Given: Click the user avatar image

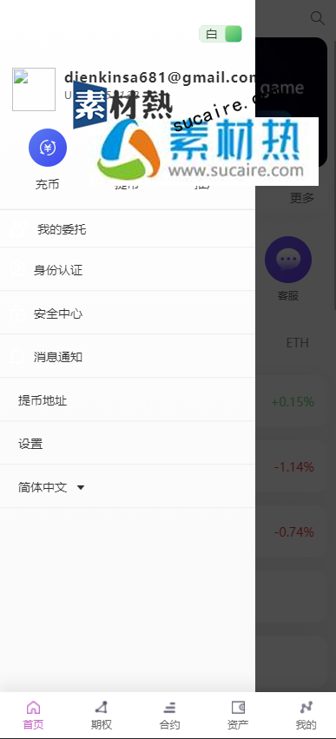Looking at the screenshot, I should 34,89.
